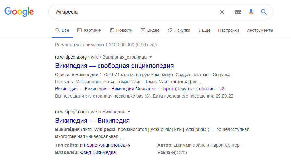Open the Википедия:Описание sitelink

coord(134,89)
